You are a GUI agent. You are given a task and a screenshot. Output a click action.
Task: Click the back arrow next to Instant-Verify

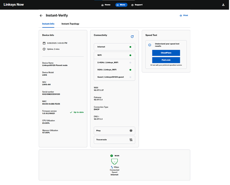pyautogui.click(x=41, y=15)
